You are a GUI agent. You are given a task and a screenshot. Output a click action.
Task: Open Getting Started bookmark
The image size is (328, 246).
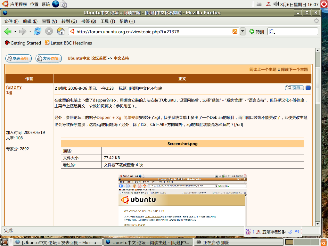click(23, 43)
